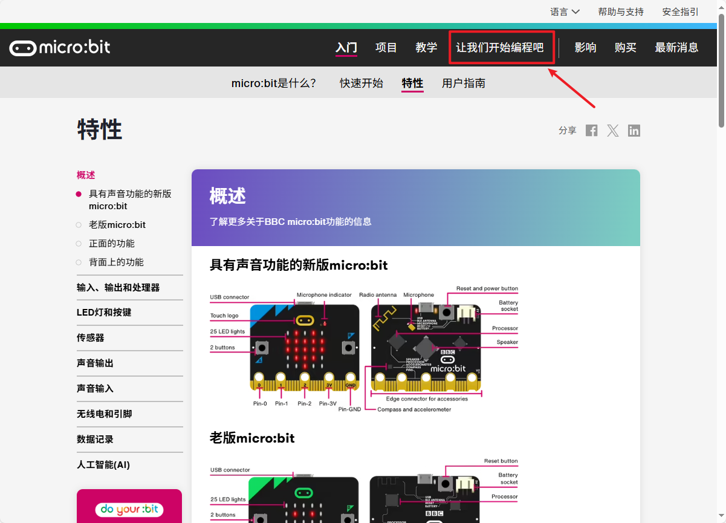This screenshot has height=523, width=726.
Task: Go to 快速开始 tab
Action: (x=361, y=83)
